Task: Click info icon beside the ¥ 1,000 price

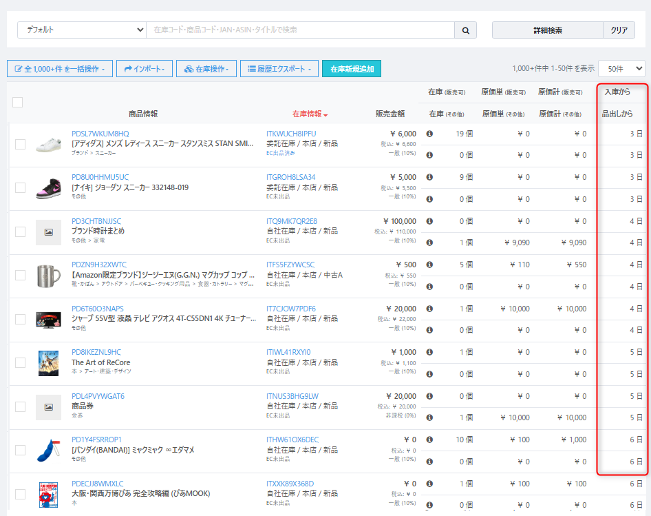Action: (x=429, y=352)
